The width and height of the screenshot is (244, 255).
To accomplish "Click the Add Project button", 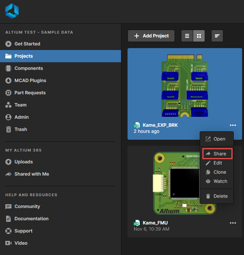I will click(151, 36).
